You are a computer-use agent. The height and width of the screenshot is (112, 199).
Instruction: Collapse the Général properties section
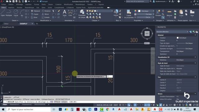[195, 35]
